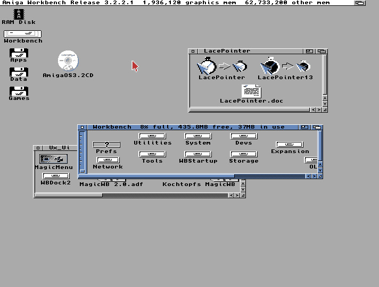379x287 pixels.
Task: Click the Workbench window horizontal scrollbar thumb
Action: pos(156,176)
